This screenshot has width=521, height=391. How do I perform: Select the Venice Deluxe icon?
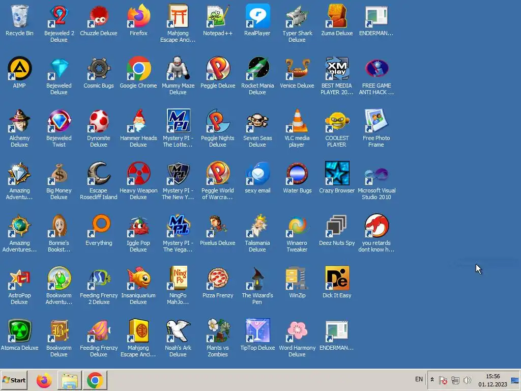click(297, 68)
